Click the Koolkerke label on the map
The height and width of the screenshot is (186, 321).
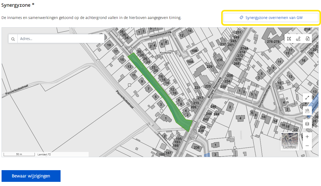[x=166, y=53]
